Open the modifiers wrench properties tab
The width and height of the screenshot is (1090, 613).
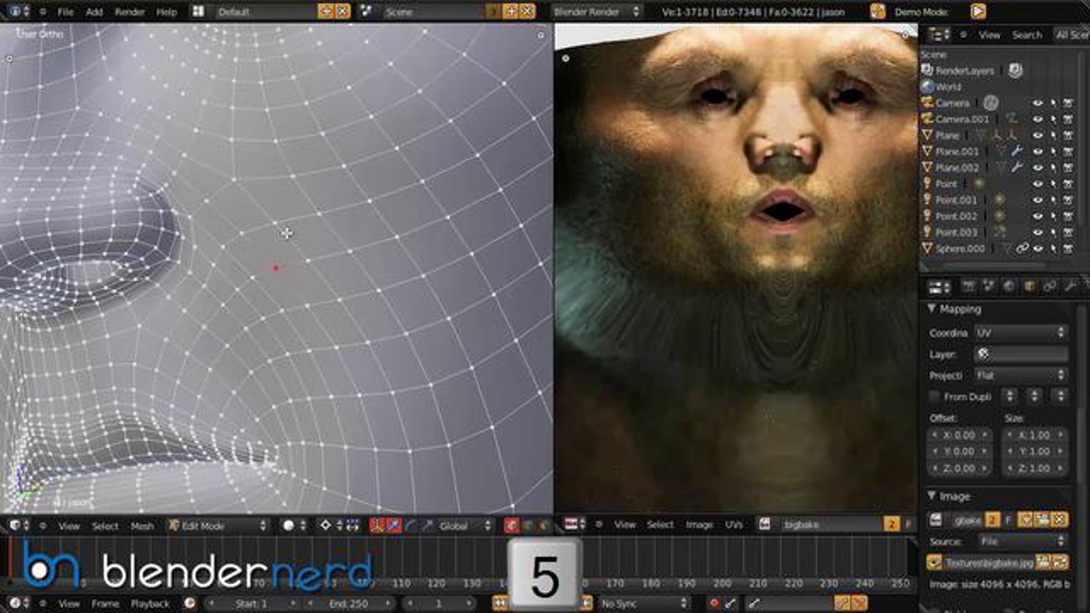click(x=1070, y=287)
